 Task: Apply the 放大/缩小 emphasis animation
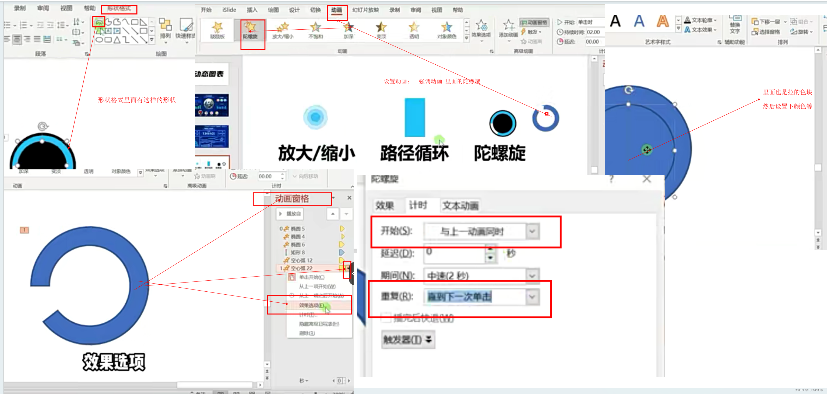click(283, 29)
